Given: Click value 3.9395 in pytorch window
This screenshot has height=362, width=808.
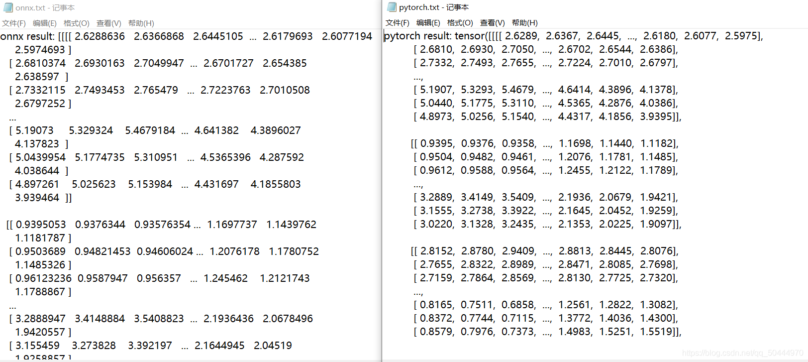Looking at the screenshot, I should pos(656,117).
